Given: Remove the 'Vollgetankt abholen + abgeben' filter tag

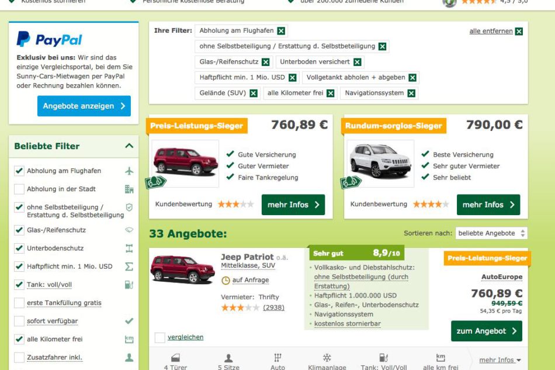Looking at the screenshot, I should pos(412,78).
